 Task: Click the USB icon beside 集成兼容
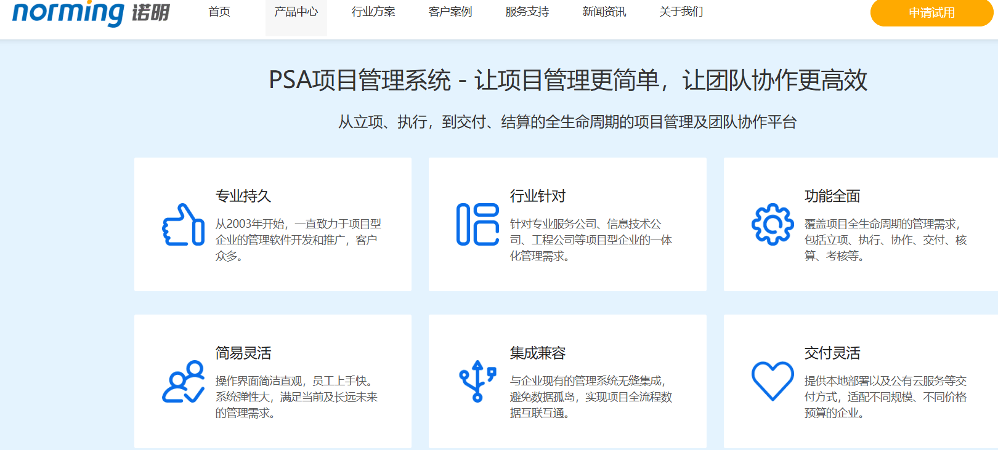477,382
